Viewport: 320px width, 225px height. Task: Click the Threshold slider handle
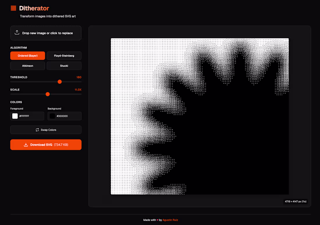[59, 82]
